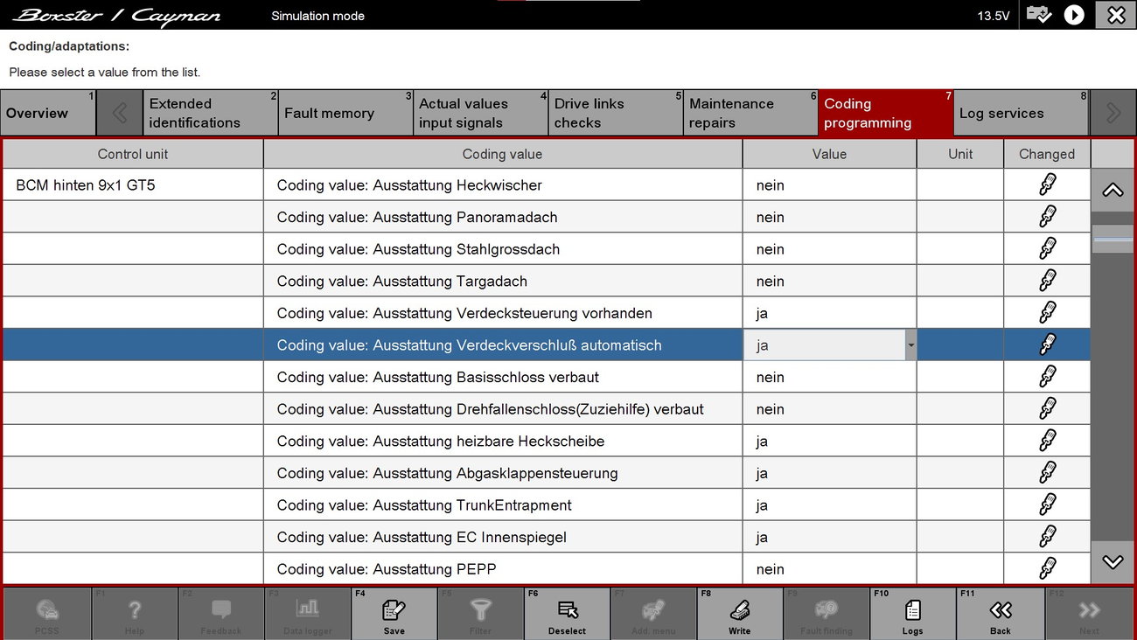Click changed icon for Panoramadach row
The height and width of the screenshot is (640, 1137).
click(x=1047, y=217)
